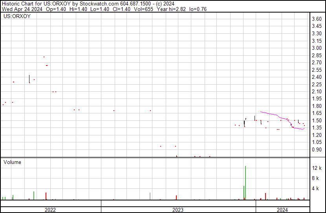Click the 1.35 price axis label
This screenshot has height=213, width=326.
317,127
